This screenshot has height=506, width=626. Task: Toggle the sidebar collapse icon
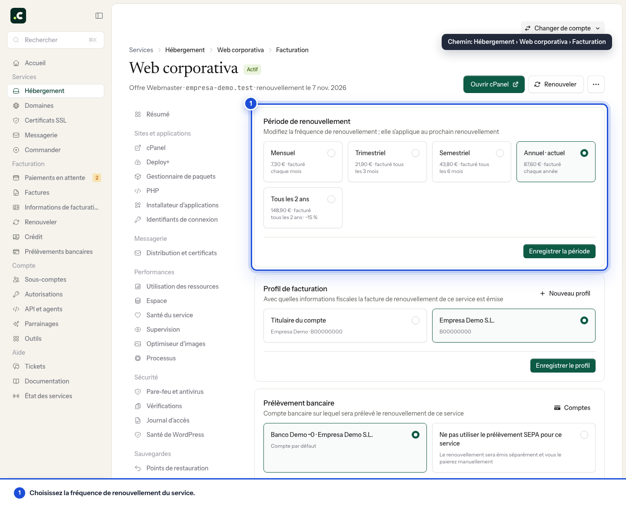99,16
